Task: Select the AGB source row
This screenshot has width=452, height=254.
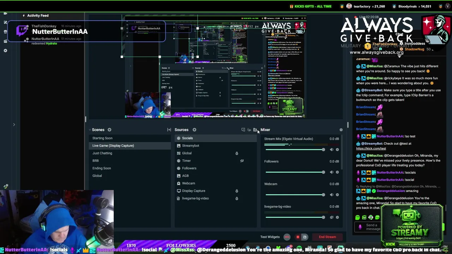Action: pyautogui.click(x=216, y=176)
